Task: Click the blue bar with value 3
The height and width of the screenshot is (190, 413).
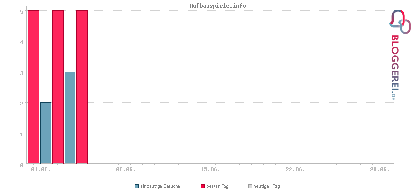Action: pyautogui.click(x=70, y=118)
